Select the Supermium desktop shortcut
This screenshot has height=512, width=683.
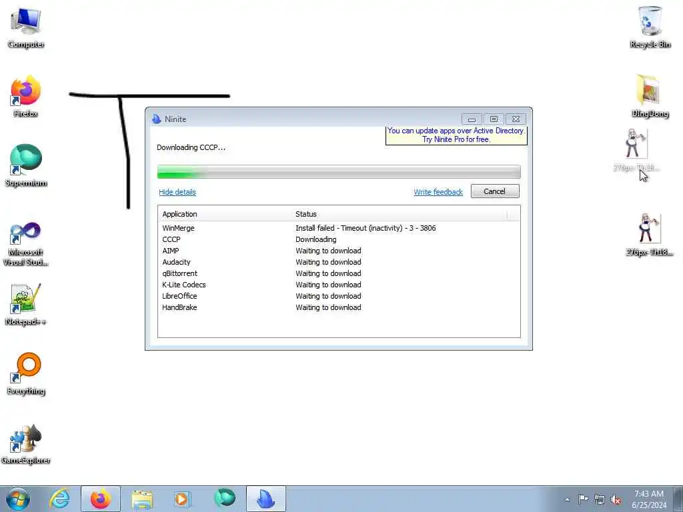pos(26,166)
